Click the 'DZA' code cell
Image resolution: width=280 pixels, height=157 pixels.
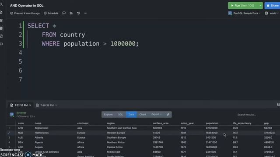pyautogui.click(x=21, y=143)
